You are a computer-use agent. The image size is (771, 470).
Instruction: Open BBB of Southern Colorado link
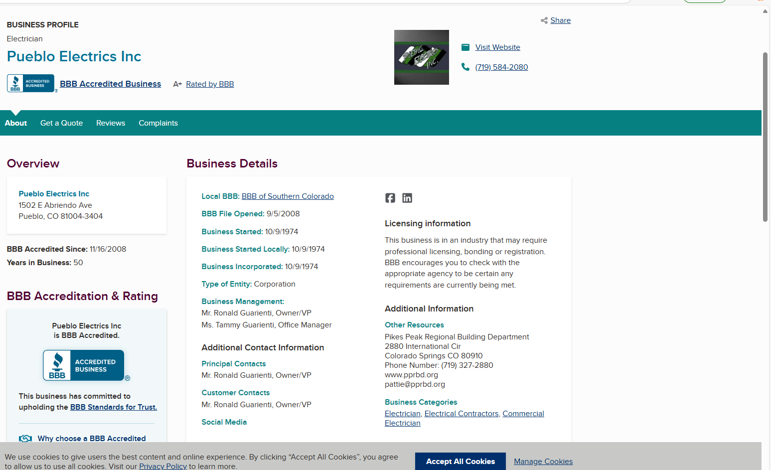coord(288,196)
